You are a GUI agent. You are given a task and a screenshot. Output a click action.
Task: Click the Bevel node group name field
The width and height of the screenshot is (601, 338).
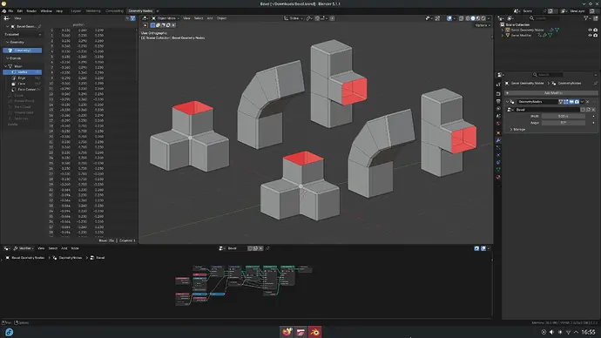237,248
